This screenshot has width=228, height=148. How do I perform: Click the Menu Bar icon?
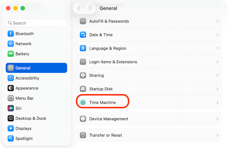click(11, 98)
